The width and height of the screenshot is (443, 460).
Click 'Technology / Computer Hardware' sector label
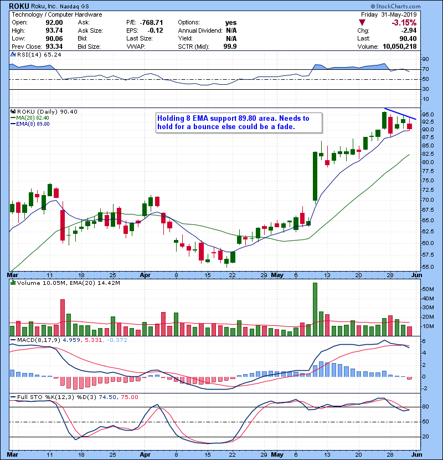pyautogui.click(x=57, y=14)
